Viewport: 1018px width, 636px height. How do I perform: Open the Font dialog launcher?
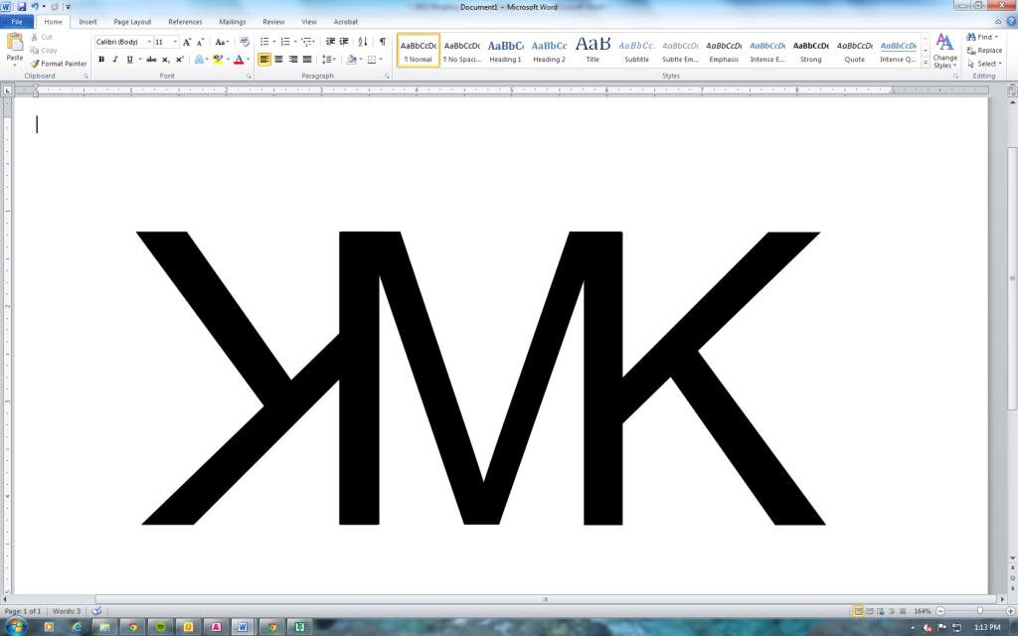249,77
